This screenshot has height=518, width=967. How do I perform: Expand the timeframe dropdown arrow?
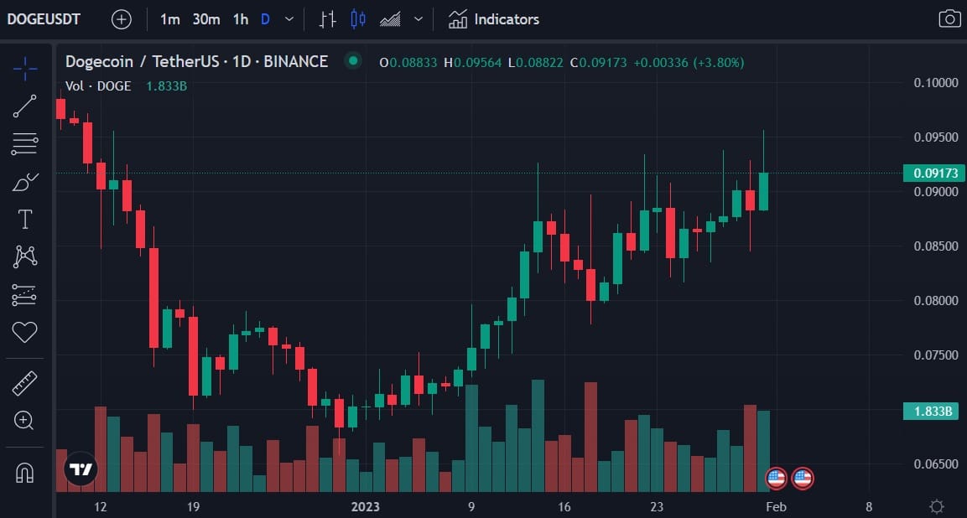click(x=289, y=19)
